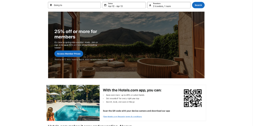253x126 pixels.
Task: Focus the Going to destination field
Action: click(x=74, y=5)
